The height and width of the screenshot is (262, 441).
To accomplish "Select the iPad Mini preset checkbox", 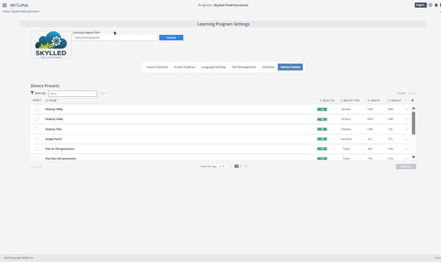I will (x=37, y=159).
